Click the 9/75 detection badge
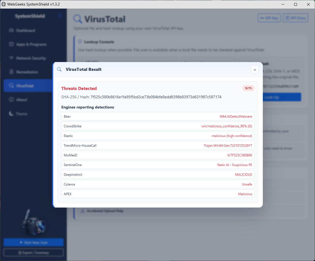315x261 pixels. coord(248,88)
